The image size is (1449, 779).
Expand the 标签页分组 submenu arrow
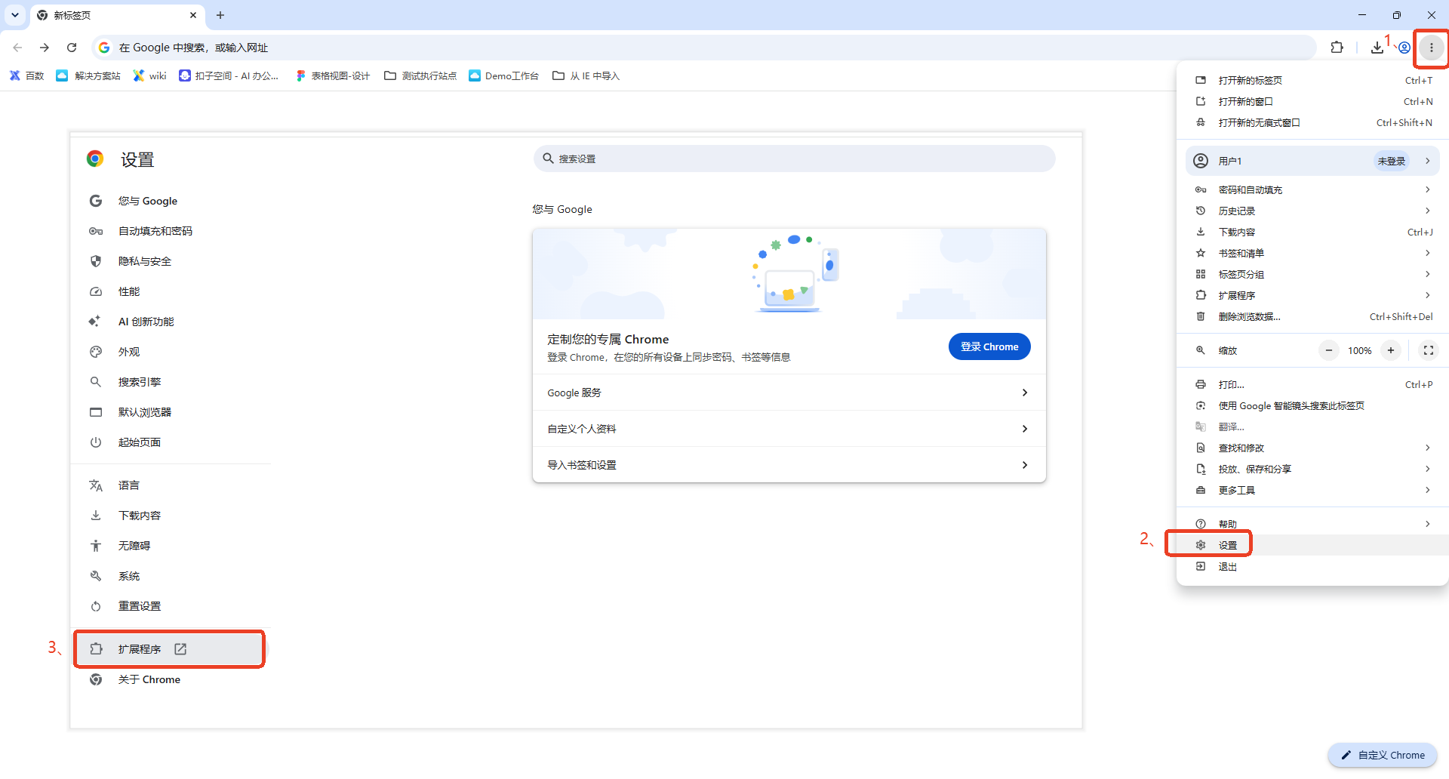click(x=1428, y=274)
